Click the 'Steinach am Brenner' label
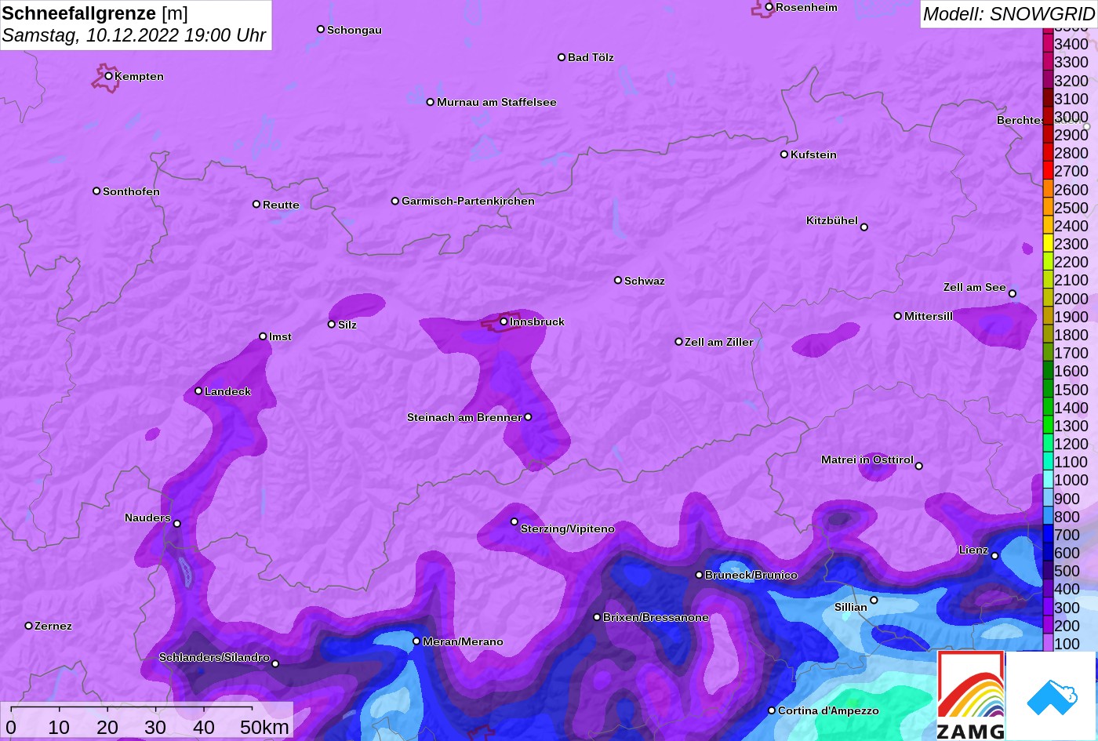The image size is (1098, 741). click(464, 417)
